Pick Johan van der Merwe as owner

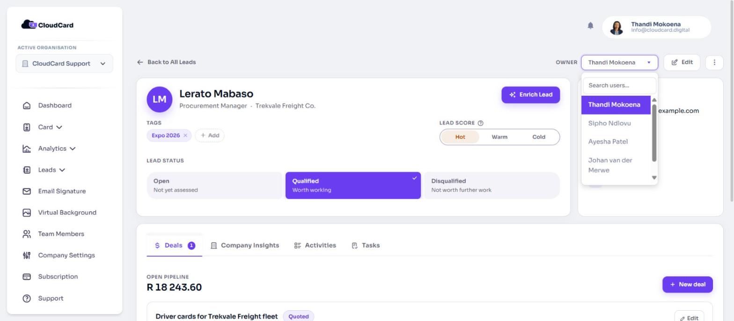pos(616,165)
